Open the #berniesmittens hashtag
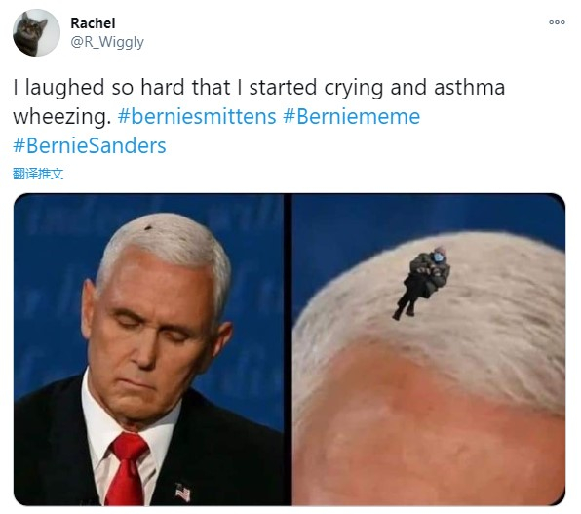The image size is (581, 514). 197,116
